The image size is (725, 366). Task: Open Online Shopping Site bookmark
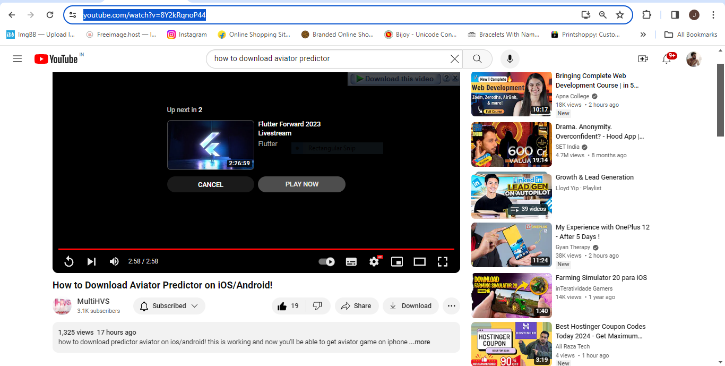pyautogui.click(x=254, y=35)
